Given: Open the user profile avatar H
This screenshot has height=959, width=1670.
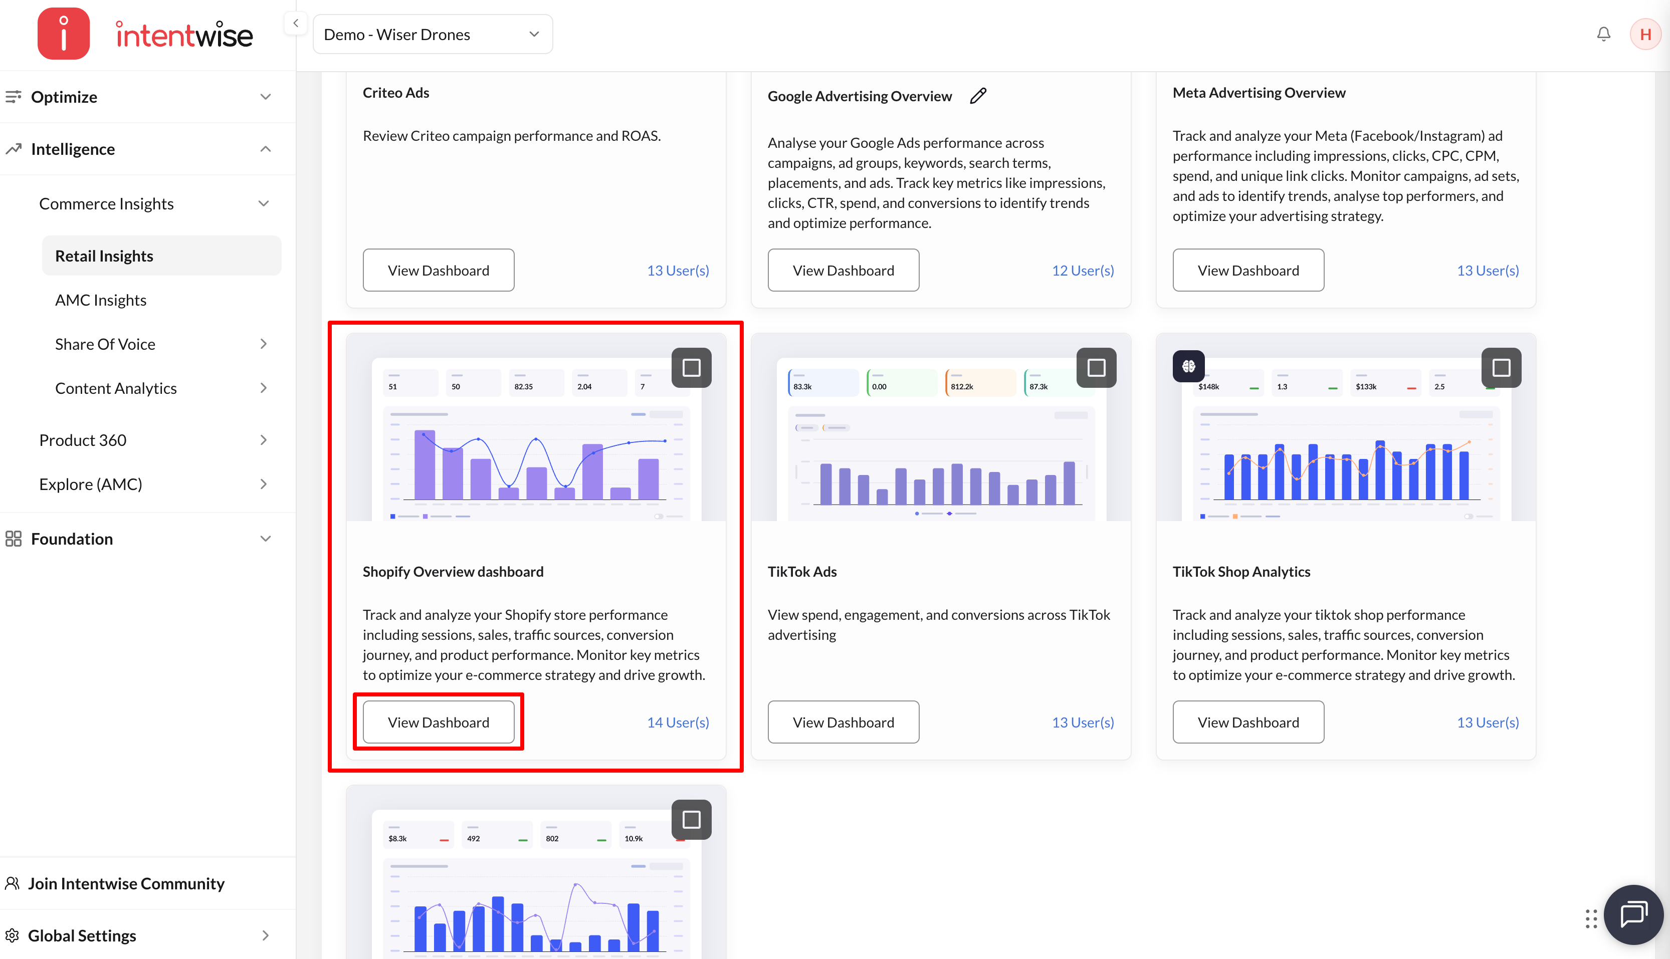Looking at the screenshot, I should coord(1645,34).
